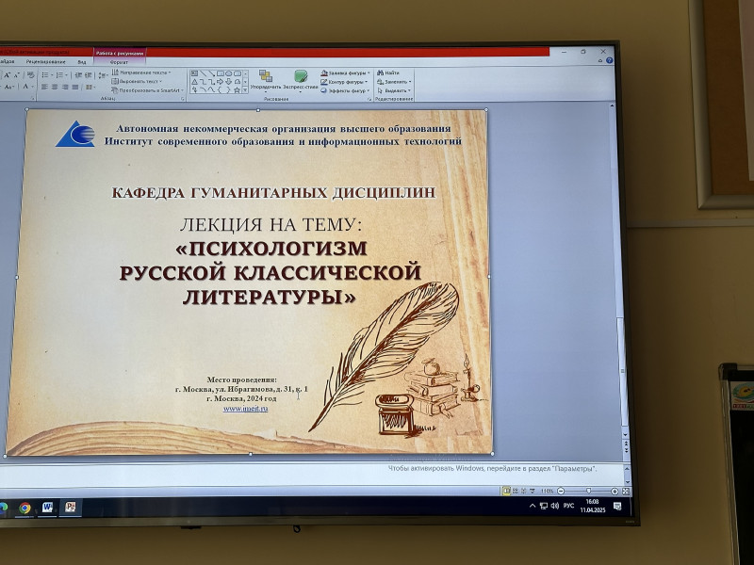Start the slide show from status bar

click(x=533, y=491)
